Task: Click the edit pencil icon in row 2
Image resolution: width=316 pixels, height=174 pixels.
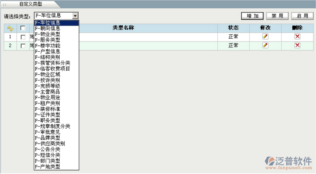Action: [265, 45]
